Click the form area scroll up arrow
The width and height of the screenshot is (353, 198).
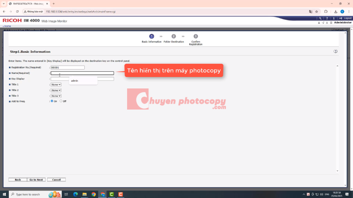337,66
